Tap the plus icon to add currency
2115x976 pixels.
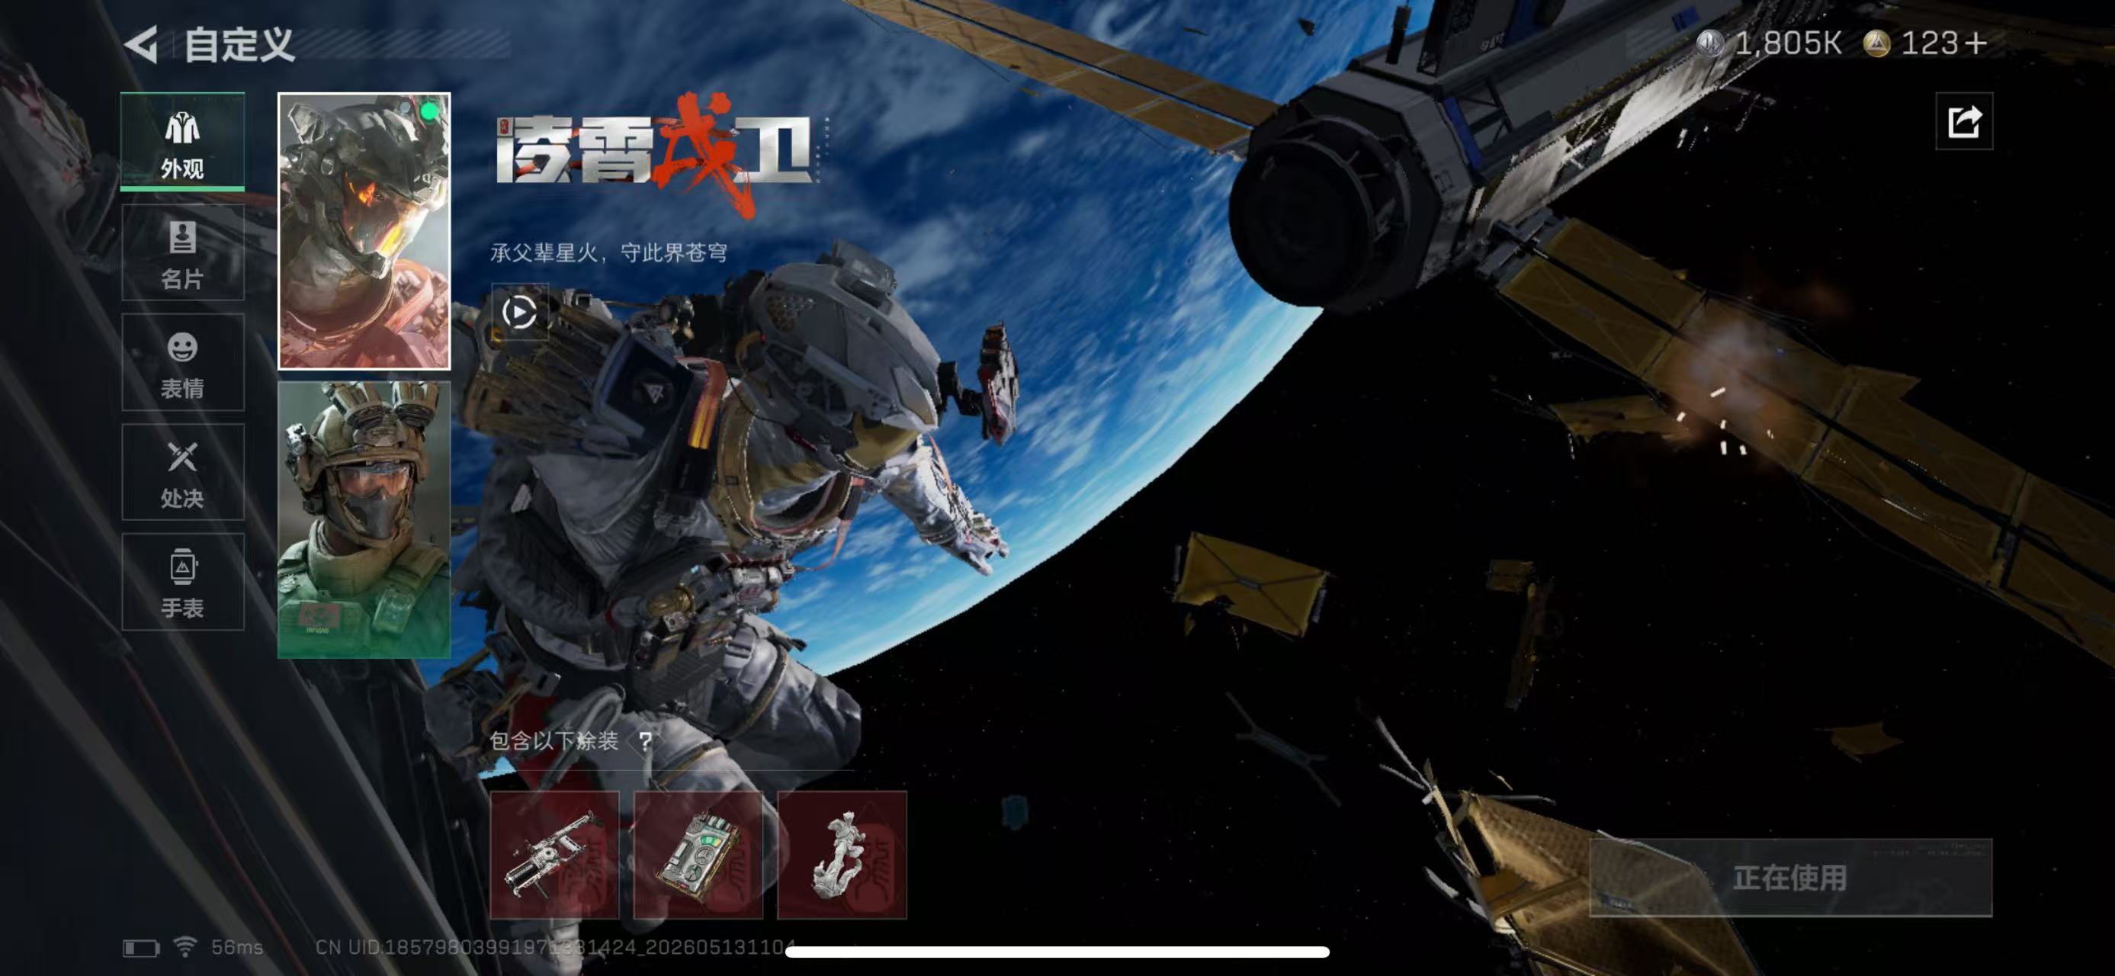point(1976,43)
